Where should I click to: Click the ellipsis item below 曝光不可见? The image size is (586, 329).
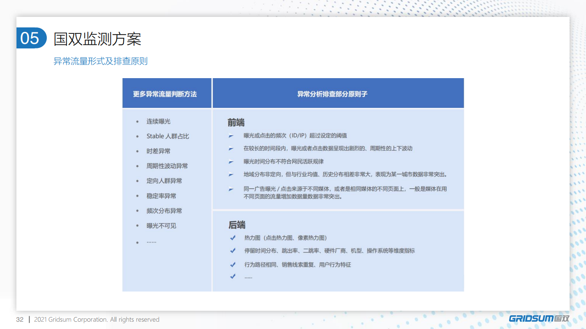coord(152,241)
